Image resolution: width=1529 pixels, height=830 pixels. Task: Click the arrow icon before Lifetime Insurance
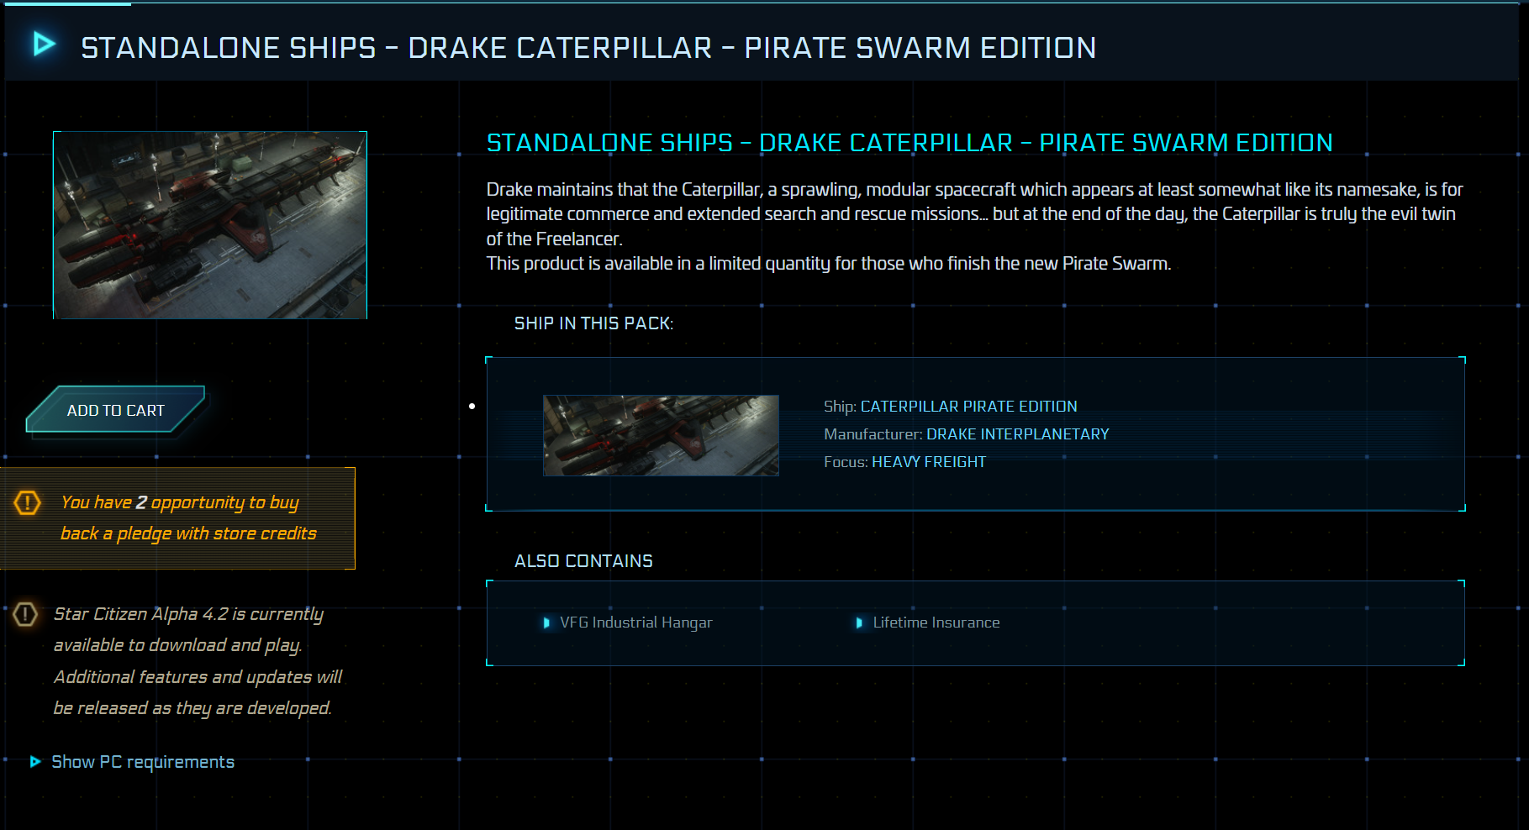(x=859, y=622)
